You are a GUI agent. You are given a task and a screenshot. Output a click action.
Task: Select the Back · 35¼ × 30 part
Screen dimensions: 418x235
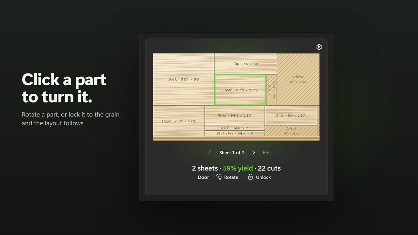pos(184,79)
